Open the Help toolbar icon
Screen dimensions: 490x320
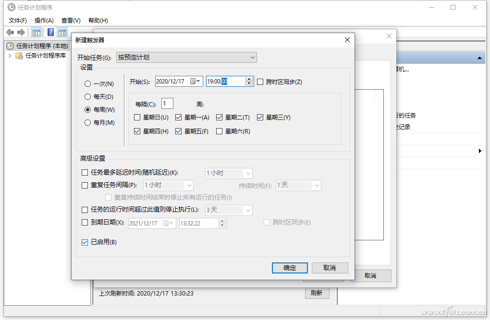[50, 32]
